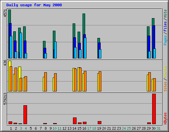Image resolution: width=169 pixels, height=132 pixels.
Task: Click the Pages / Files / Hits legend label
Action: (x=165, y=27)
